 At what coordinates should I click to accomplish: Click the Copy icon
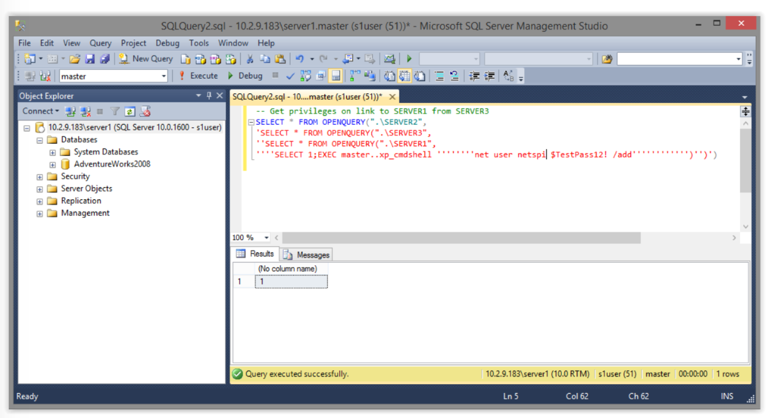point(265,59)
